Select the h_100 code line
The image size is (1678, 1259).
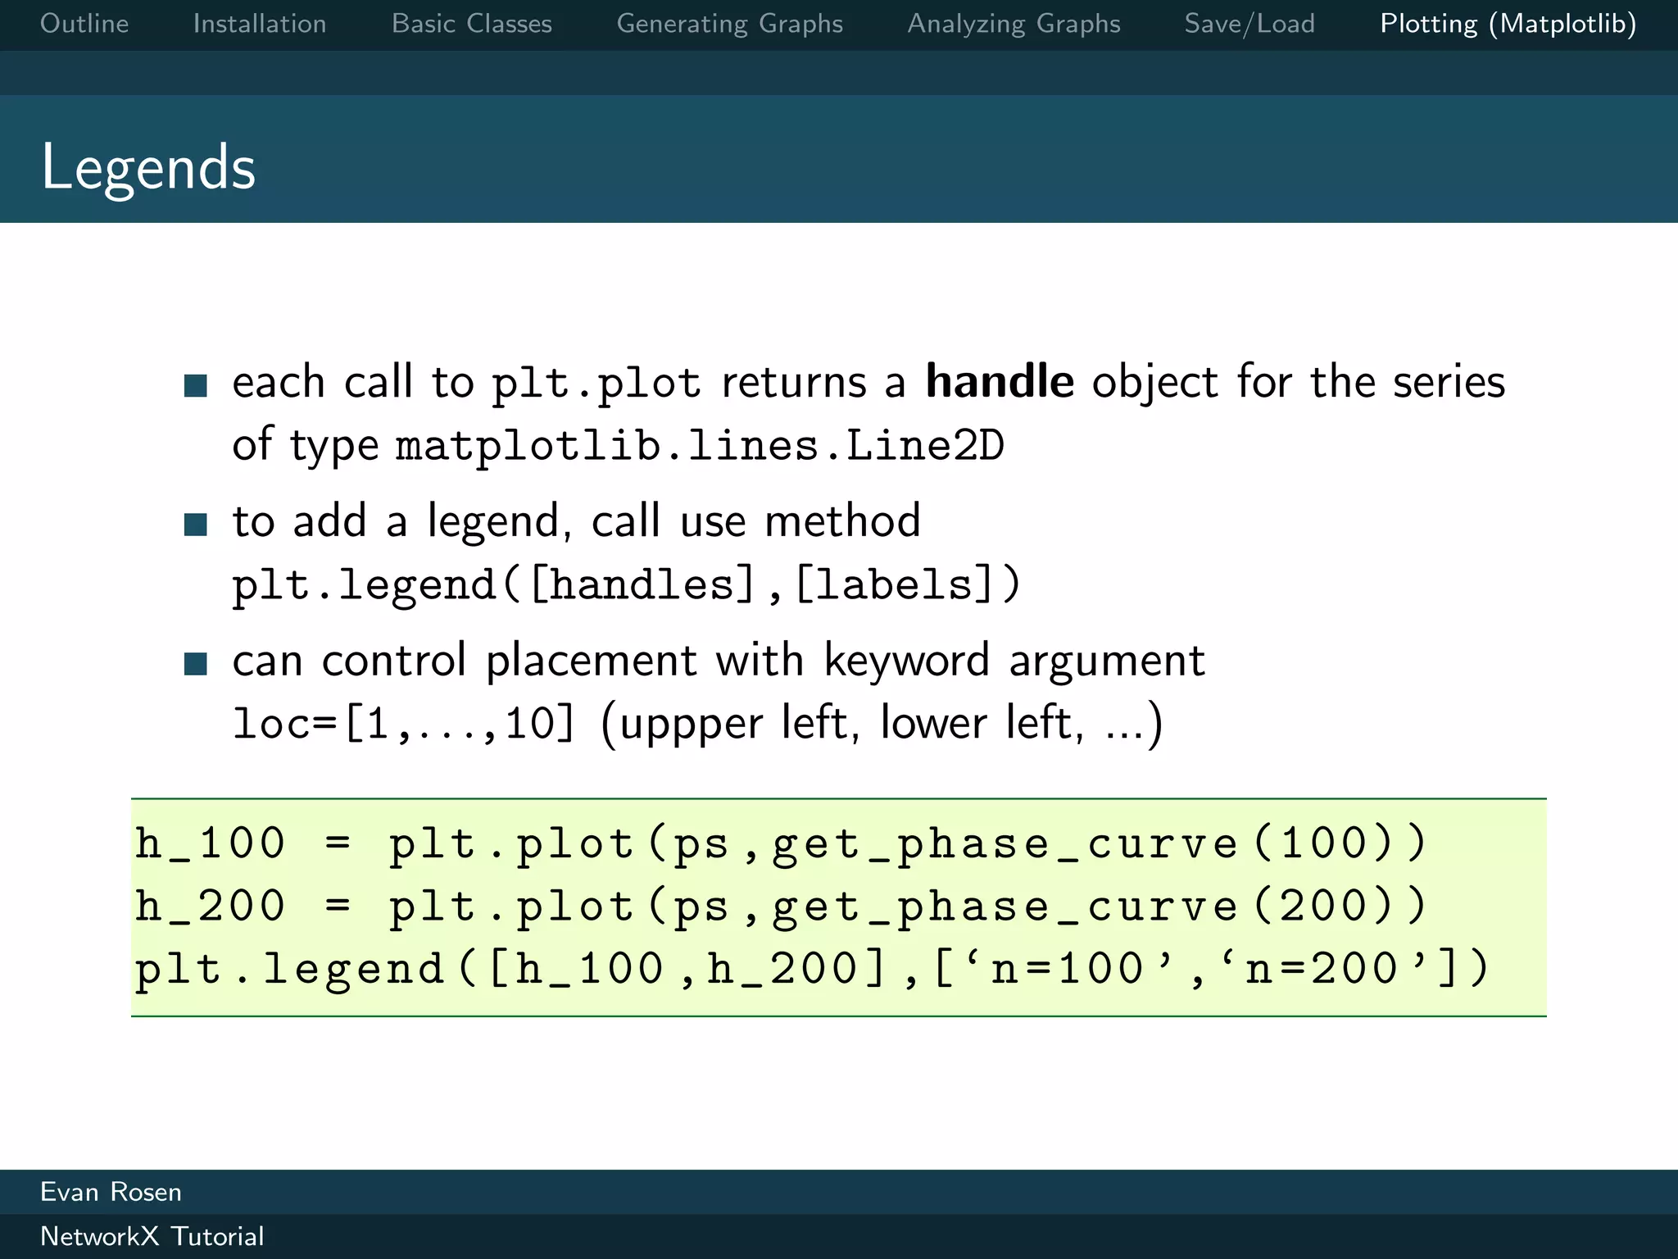tap(782, 844)
